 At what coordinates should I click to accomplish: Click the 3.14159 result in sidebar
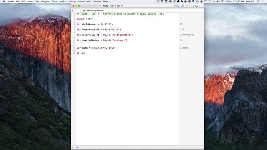click(x=184, y=48)
